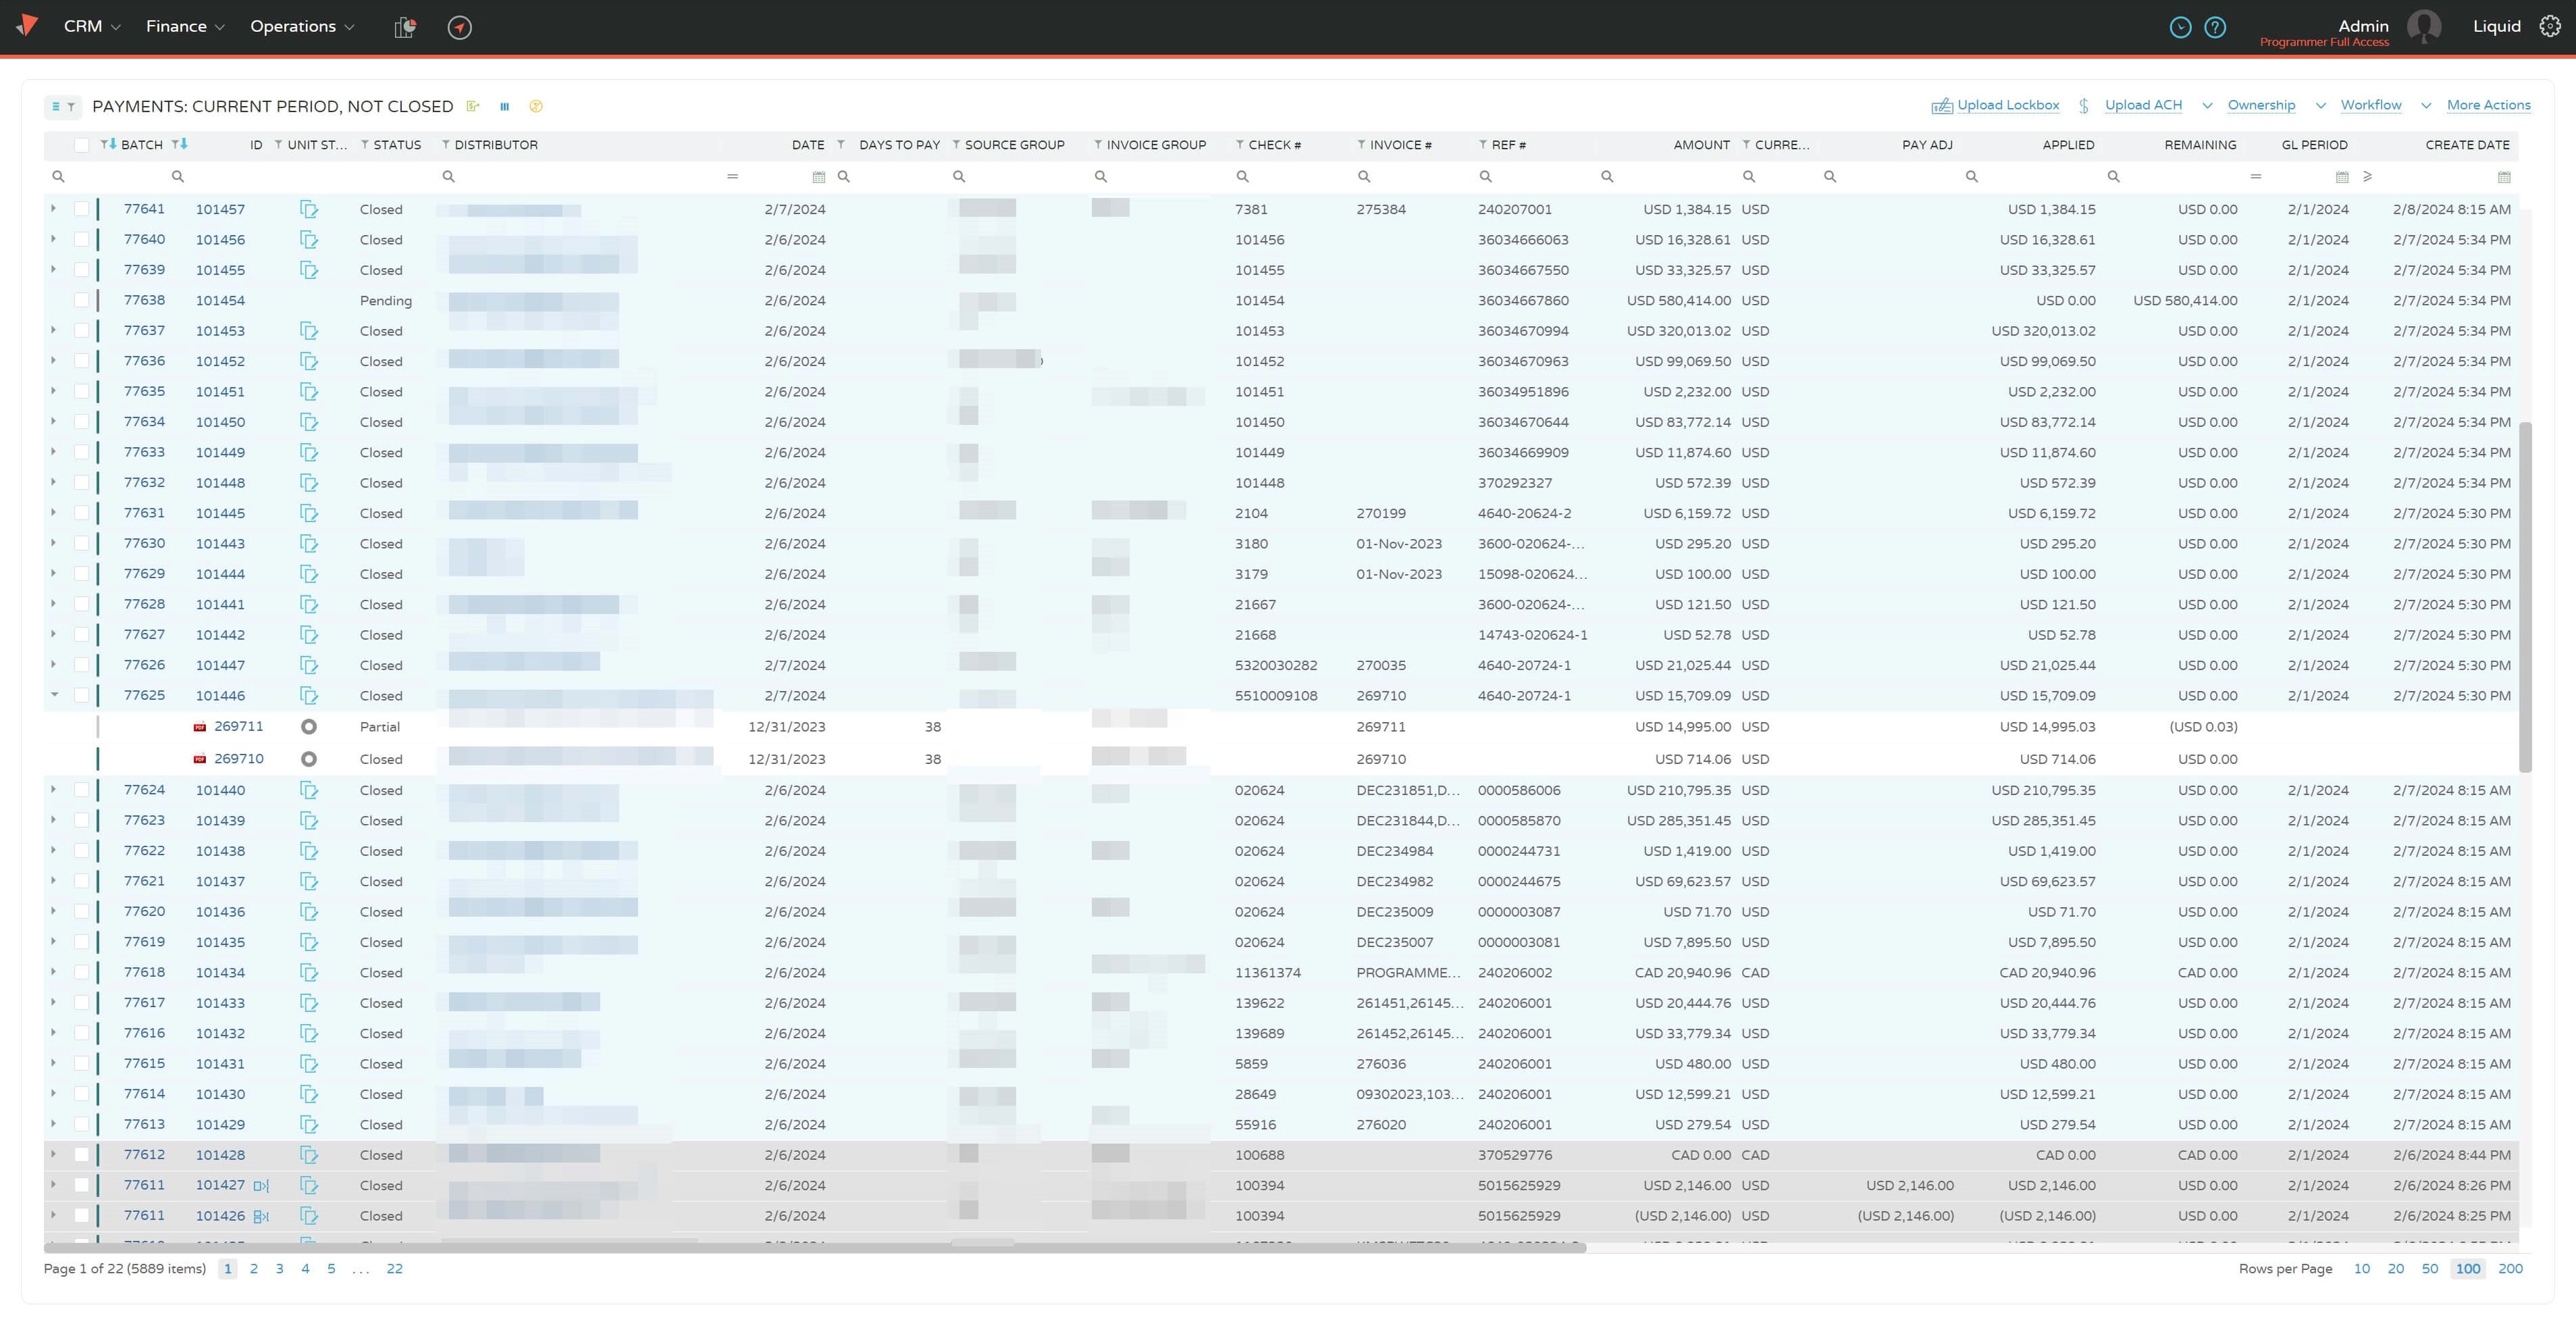
Task: Select the checkbox for batch 77612 row
Action: pos(82,1155)
